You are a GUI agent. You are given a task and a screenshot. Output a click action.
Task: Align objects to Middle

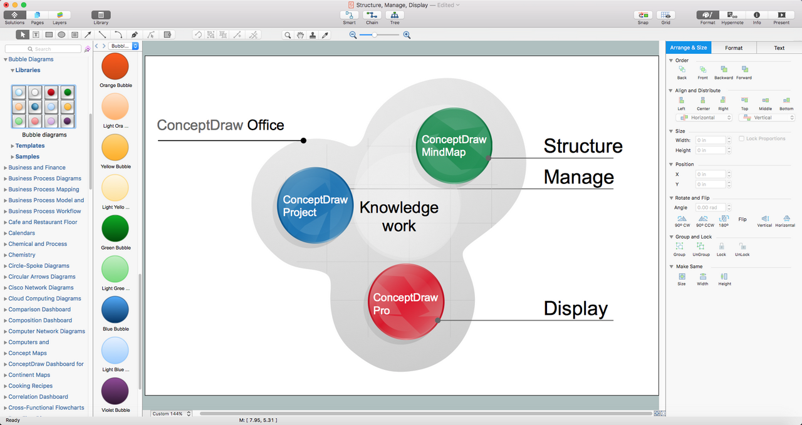click(x=765, y=103)
